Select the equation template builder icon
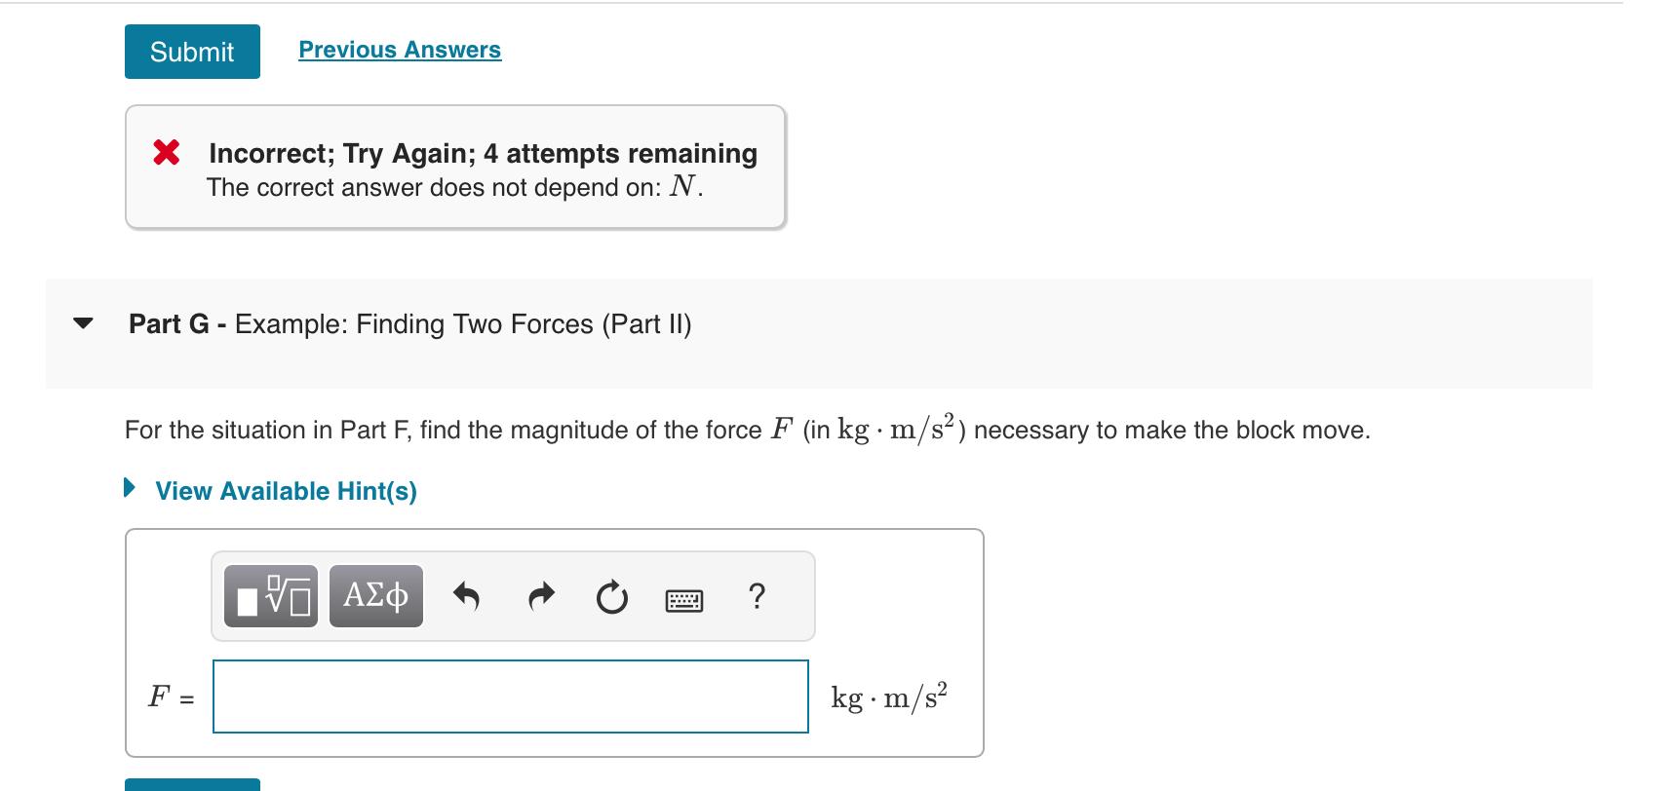Viewport: 1672px width, 791px height. [x=270, y=595]
